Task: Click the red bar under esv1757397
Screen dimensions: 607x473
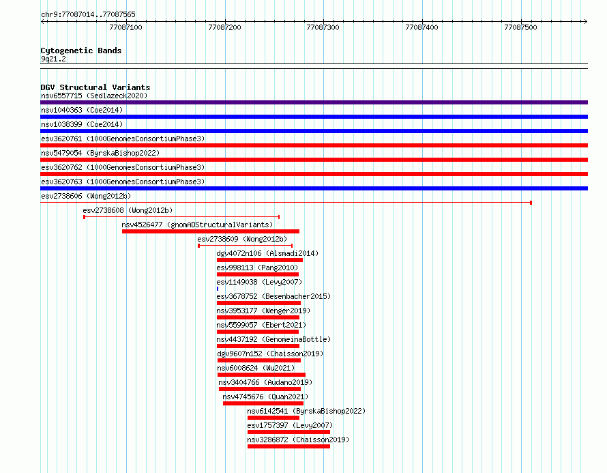Action: pyautogui.click(x=288, y=432)
